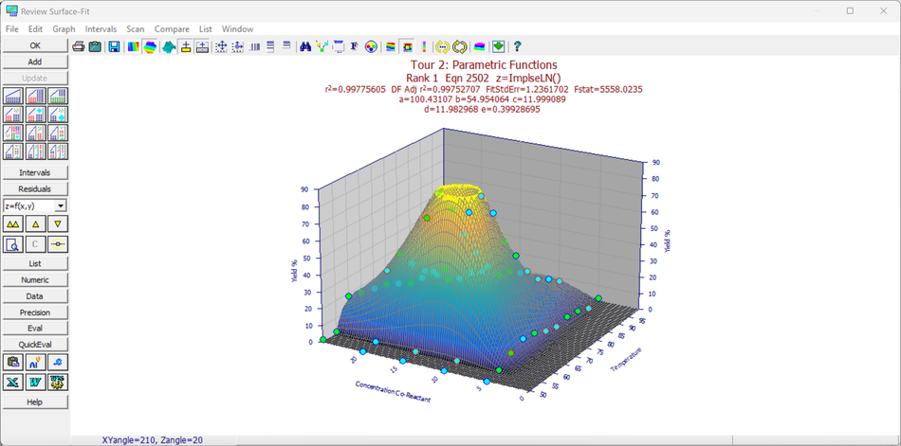This screenshot has height=446, width=901.
Task: Click the green down-arrow toolbar icon
Action: coord(498,47)
